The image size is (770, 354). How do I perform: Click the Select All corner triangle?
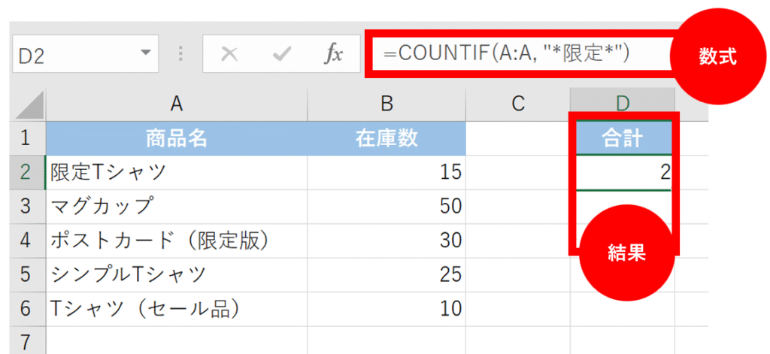click(30, 104)
